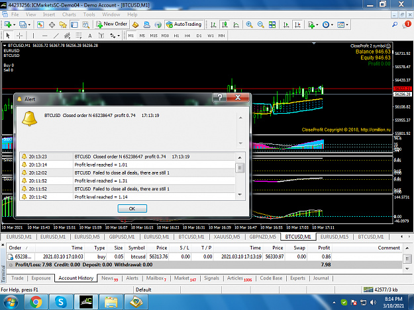Click the Alert dialog help button
Viewport: 414px width, 310px height.
(x=220, y=97)
